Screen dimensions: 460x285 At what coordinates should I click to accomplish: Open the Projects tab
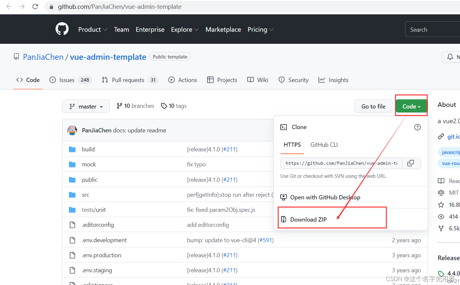(x=222, y=80)
